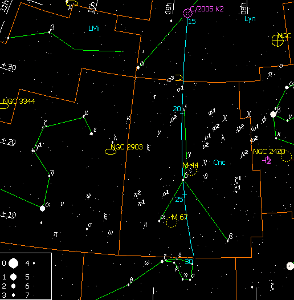This screenshot has width=294, height=300.
Task: Click the magnitude 0 dot in legend
Action: click(13, 263)
